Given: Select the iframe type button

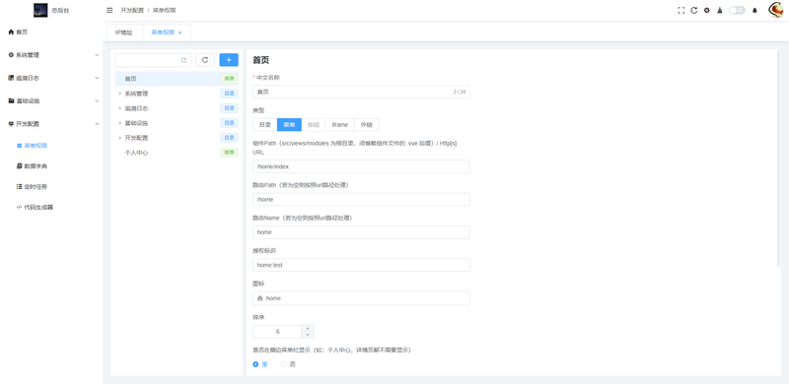Looking at the screenshot, I should [340, 125].
